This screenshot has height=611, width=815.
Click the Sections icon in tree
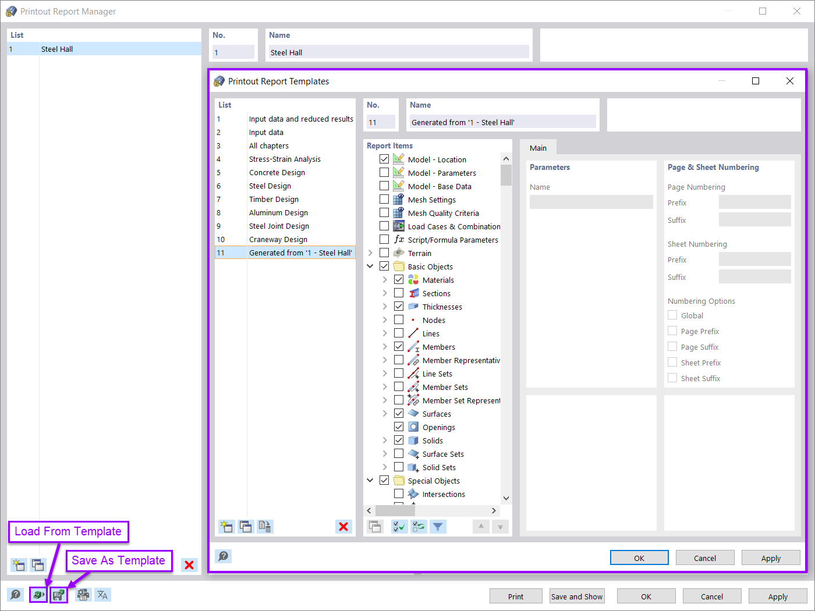[413, 293]
